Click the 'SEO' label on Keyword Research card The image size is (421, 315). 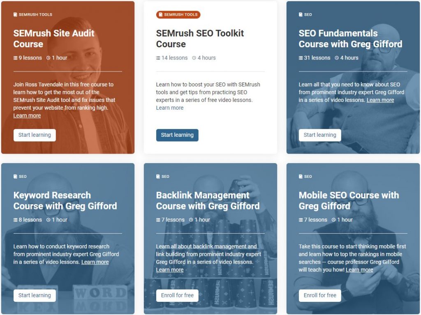click(x=23, y=177)
